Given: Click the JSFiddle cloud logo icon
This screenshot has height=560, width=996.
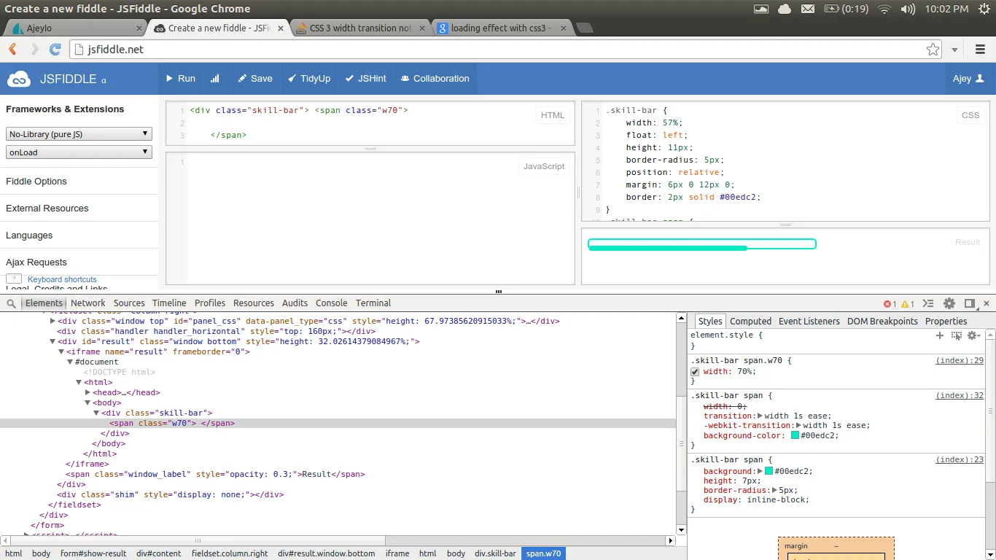Looking at the screenshot, I should coord(19,79).
